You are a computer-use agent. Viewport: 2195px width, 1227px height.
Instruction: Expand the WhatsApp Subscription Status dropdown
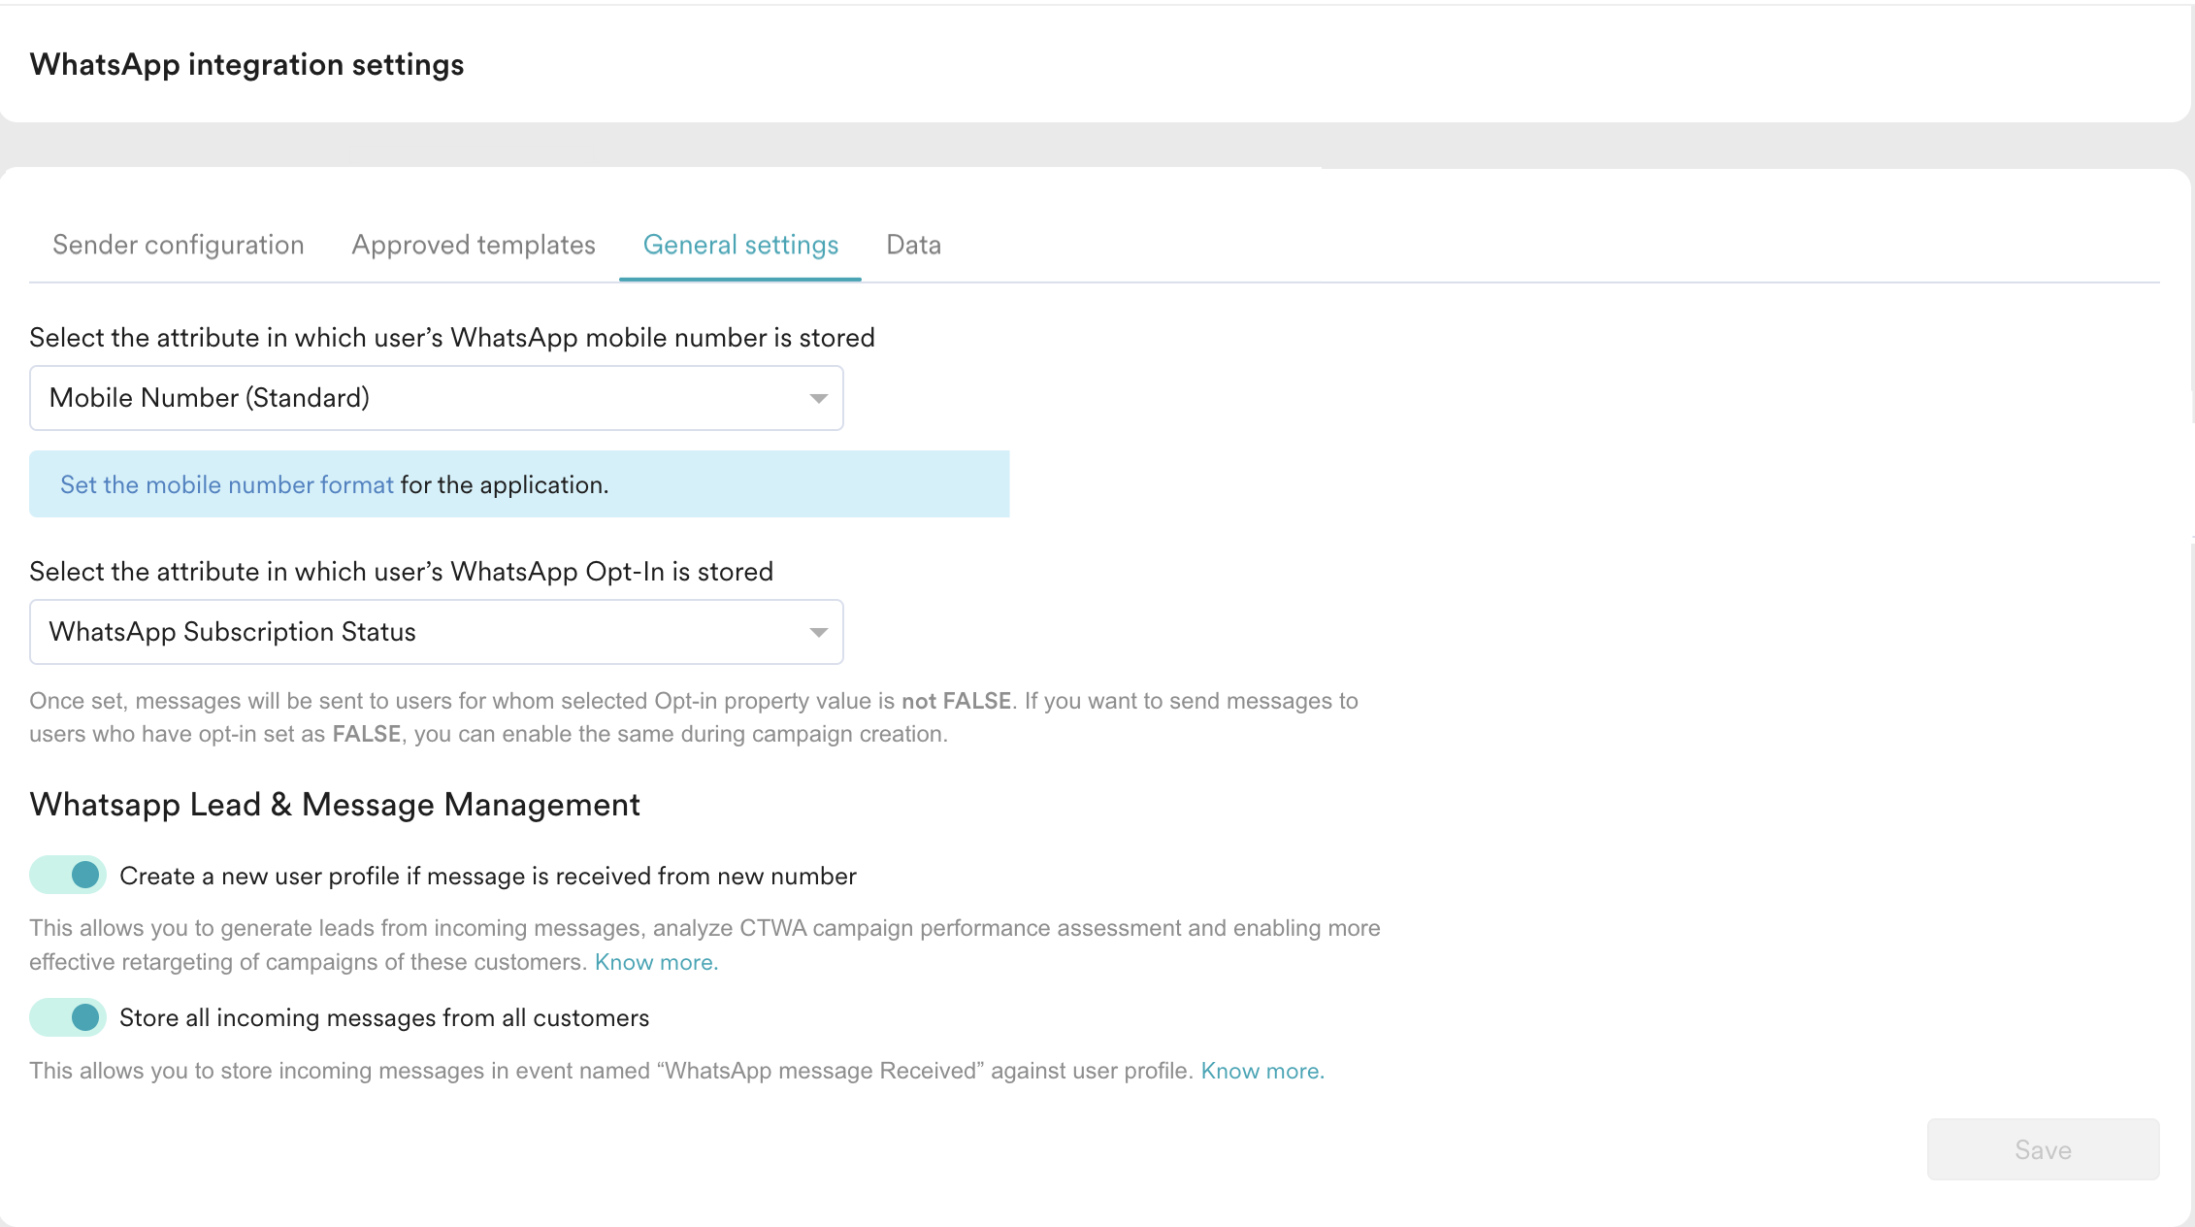point(437,632)
